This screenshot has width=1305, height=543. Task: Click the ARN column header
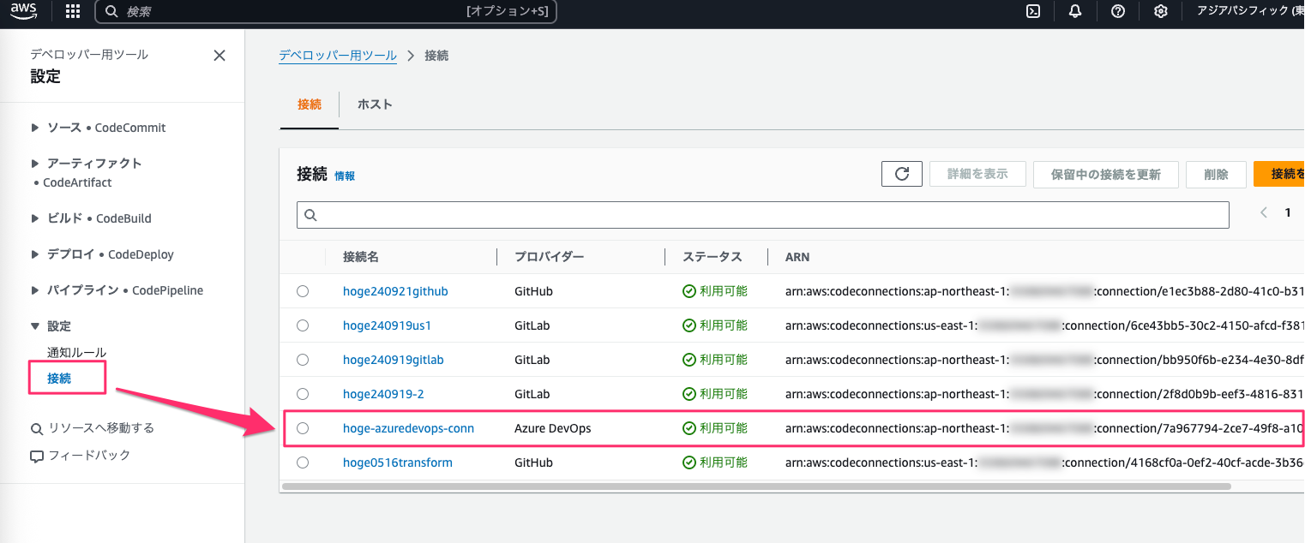coord(797,257)
